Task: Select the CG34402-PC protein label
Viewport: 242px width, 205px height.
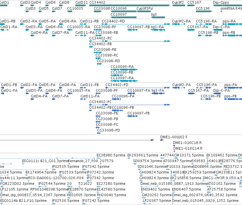Action: point(100,102)
